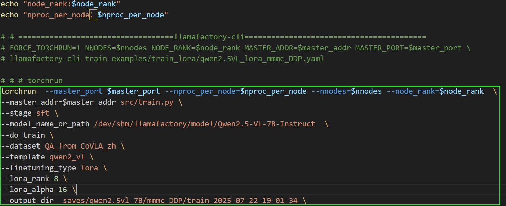
Task: Click the value 8 after --lora_rank
Action: [x=56, y=179]
